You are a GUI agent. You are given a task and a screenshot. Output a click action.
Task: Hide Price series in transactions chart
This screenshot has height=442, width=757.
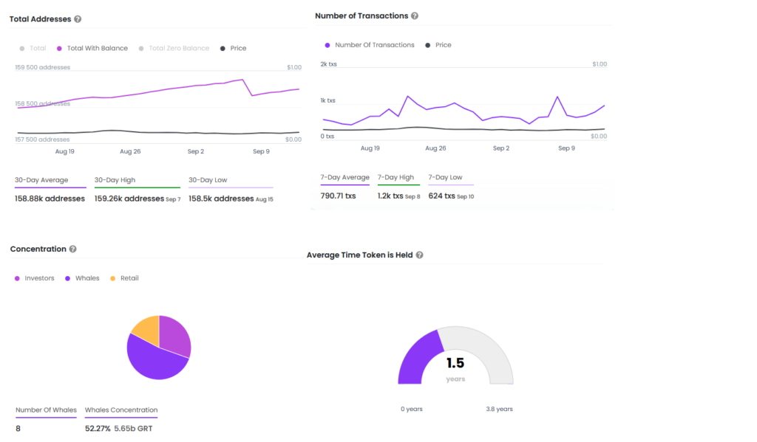(438, 45)
